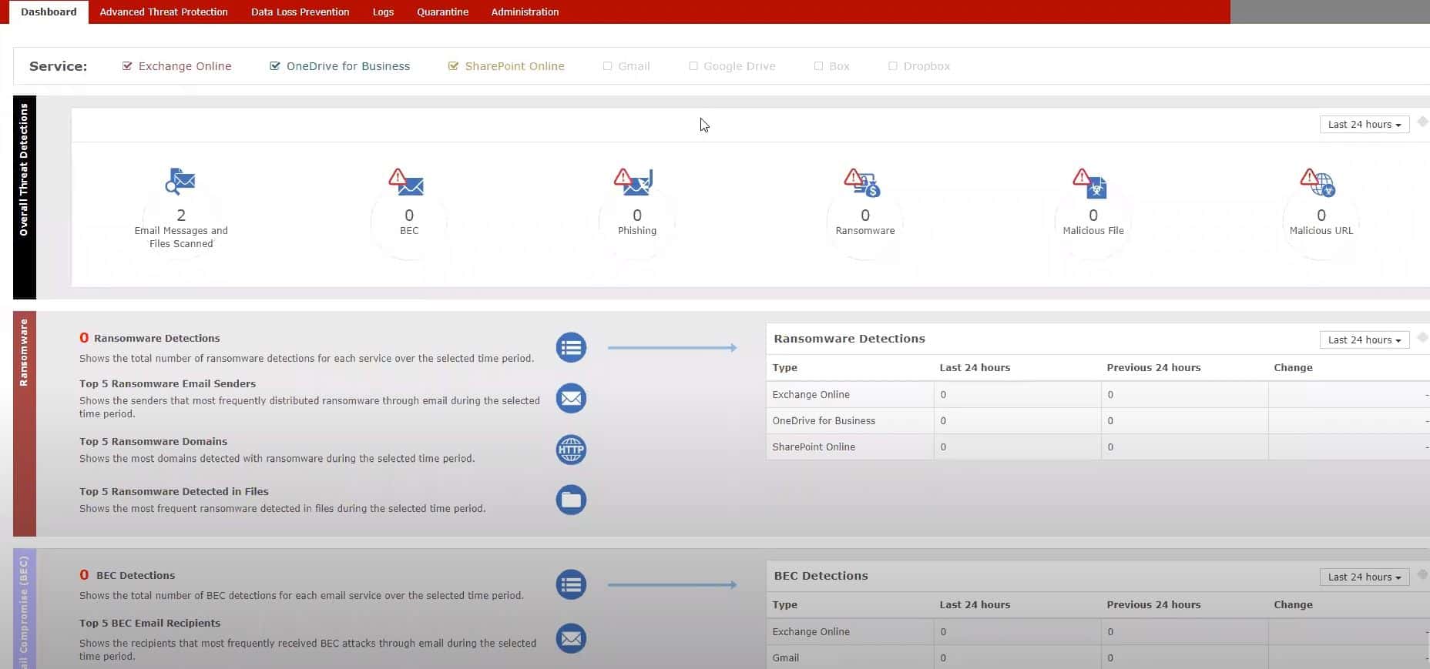
Task: Click the Malicious File threat icon
Action: pos(1089,182)
